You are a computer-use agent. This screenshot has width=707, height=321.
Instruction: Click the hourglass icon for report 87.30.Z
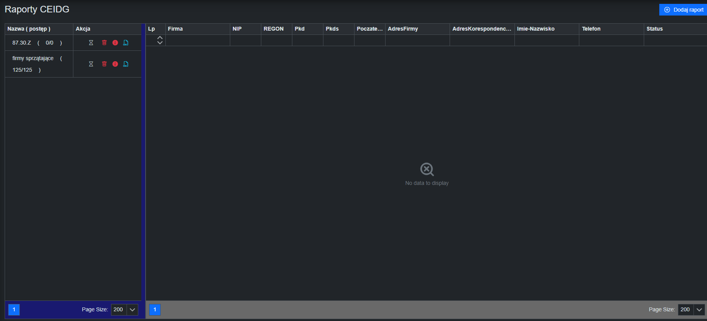pos(91,43)
